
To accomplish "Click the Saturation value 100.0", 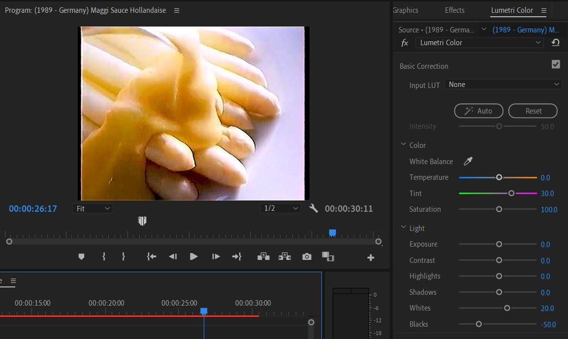I will pyautogui.click(x=549, y=210).
